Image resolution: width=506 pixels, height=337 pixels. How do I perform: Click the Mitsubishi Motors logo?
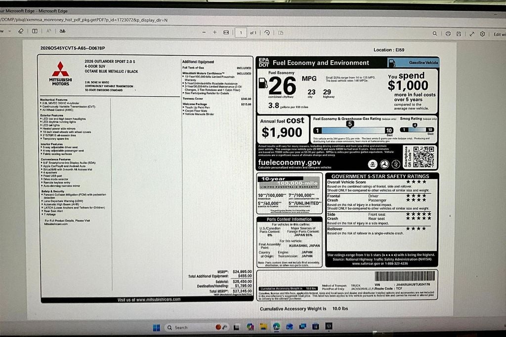click(x=60, y=74)
